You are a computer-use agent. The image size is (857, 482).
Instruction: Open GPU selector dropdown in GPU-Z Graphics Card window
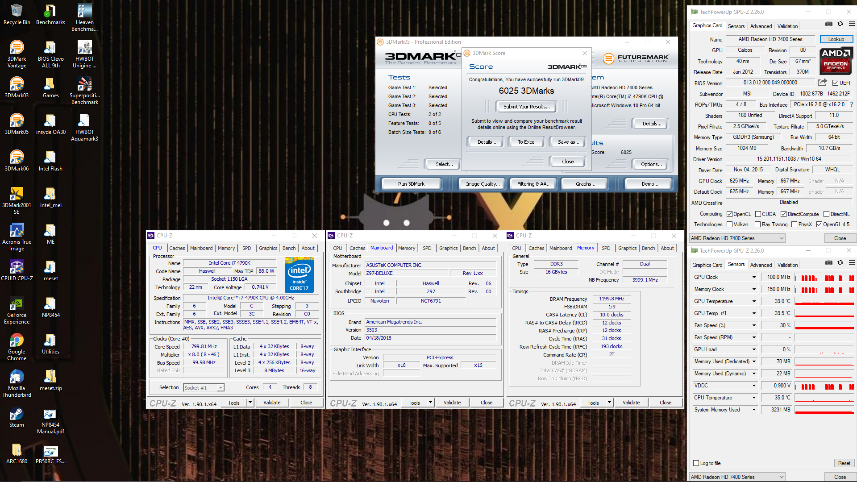pyautogui.click(x=737, y=238)
